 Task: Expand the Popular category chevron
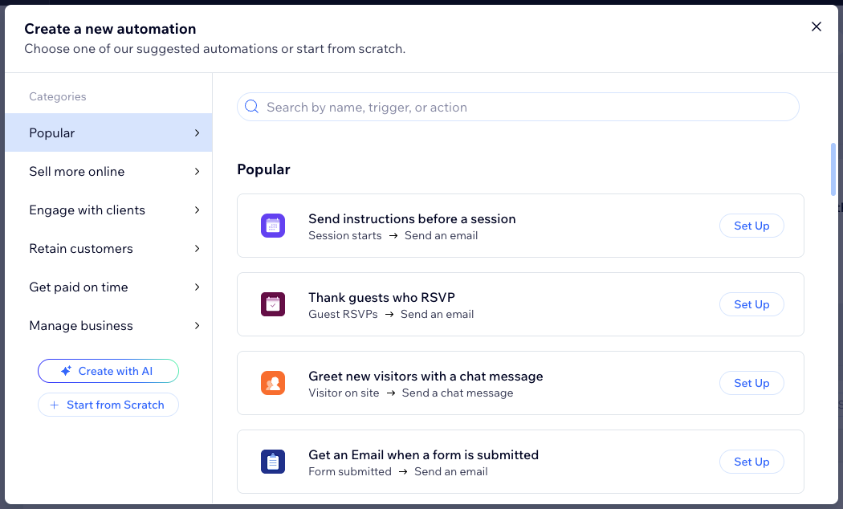point(197,132)
